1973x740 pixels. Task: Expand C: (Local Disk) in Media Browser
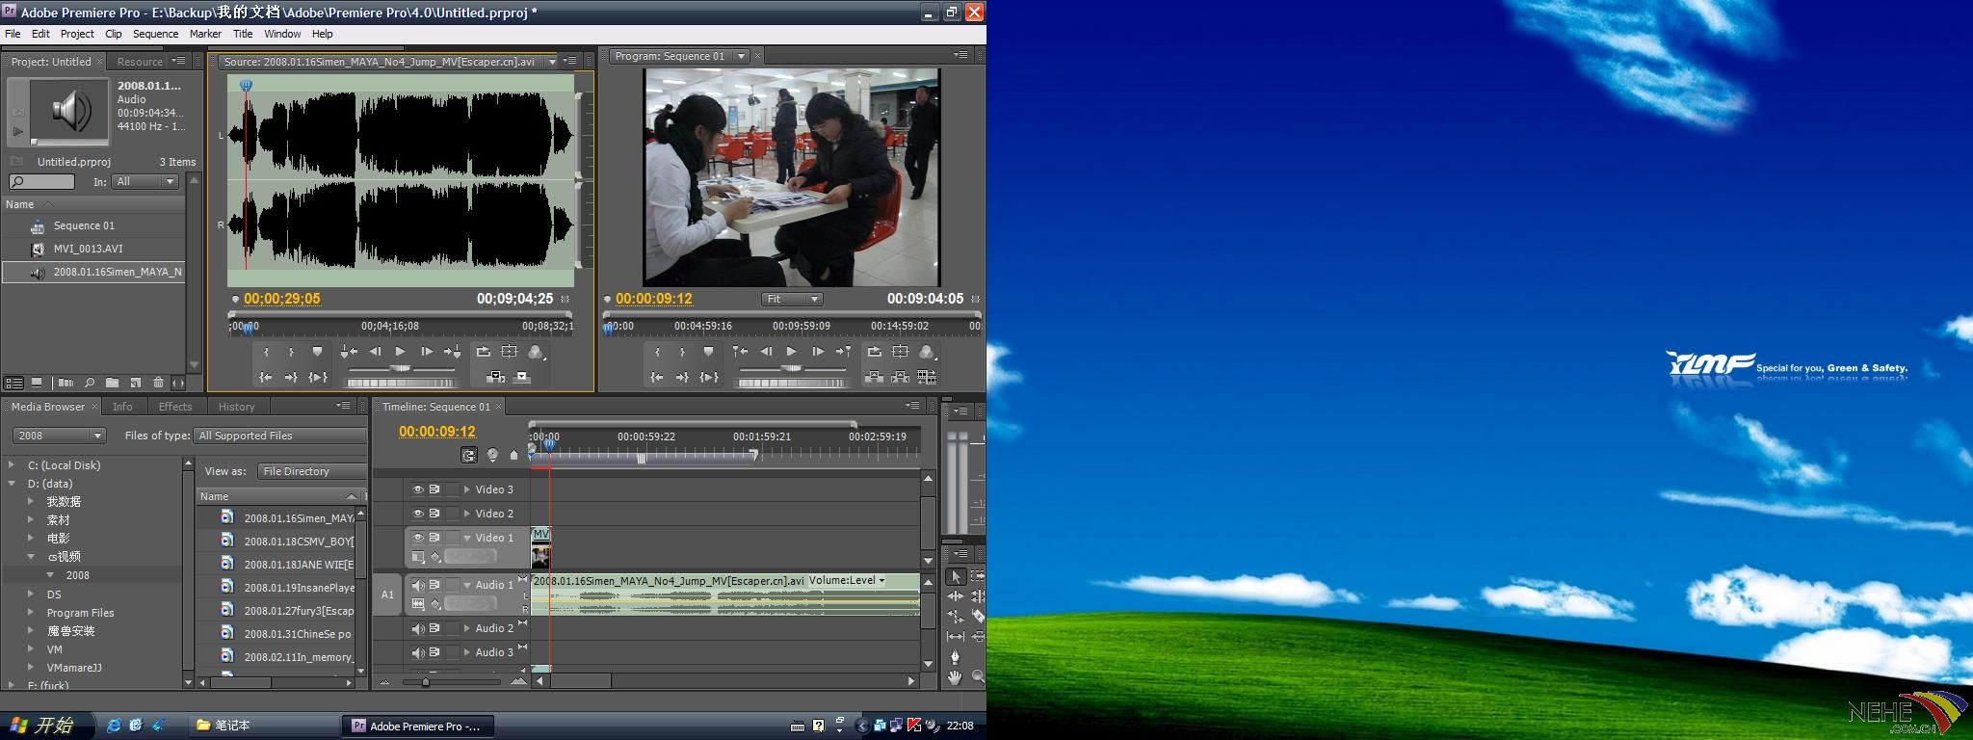(12, 465)
